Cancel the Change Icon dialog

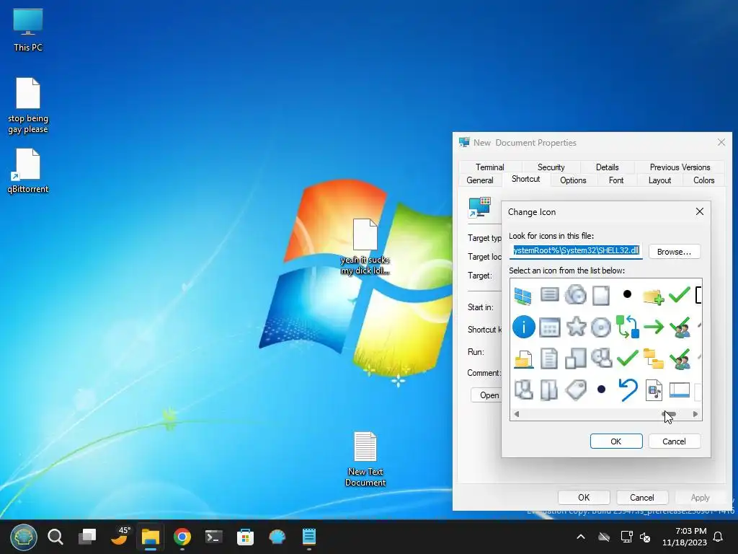point(674,441)
